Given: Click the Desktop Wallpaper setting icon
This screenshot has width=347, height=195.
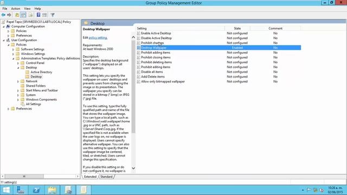Looking at the screenshot, I should (x=138, y=48).
